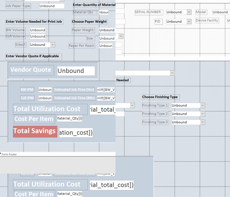Click the Form Footer section bar
The height and width of the screenshot is (197, 230).
(58, 154)
